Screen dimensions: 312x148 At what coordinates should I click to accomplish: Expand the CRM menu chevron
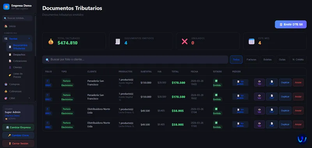[29, 98]
